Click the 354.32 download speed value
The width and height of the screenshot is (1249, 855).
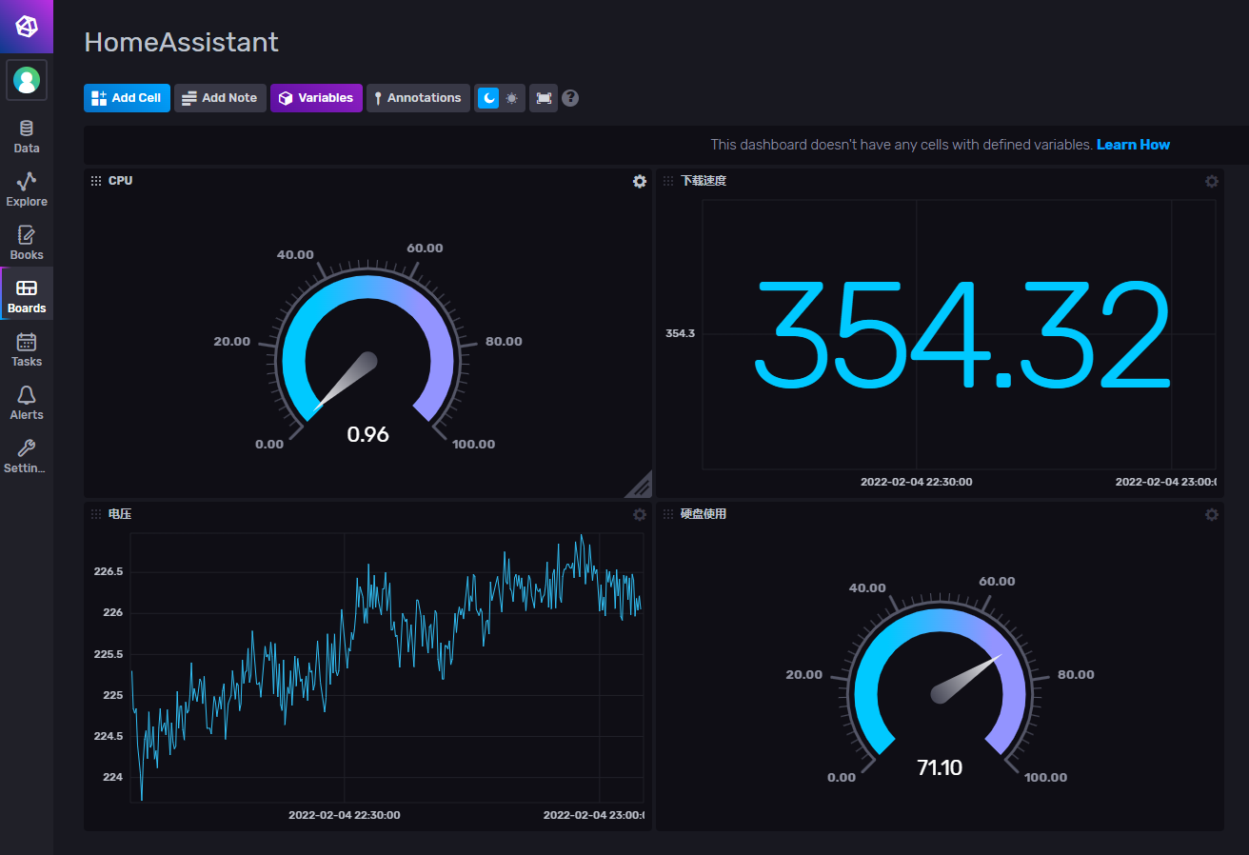tap(961, 334)
